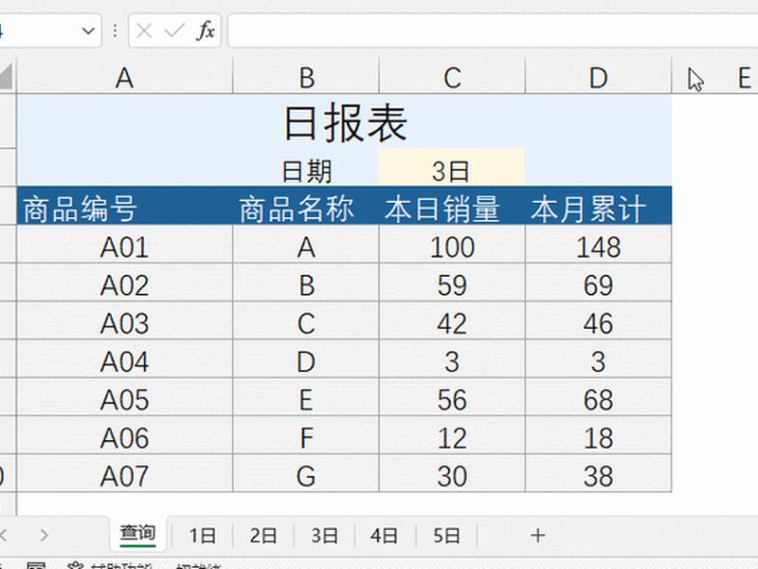Select cell containing A05
The image size is (758, 569).
[125, 397]
